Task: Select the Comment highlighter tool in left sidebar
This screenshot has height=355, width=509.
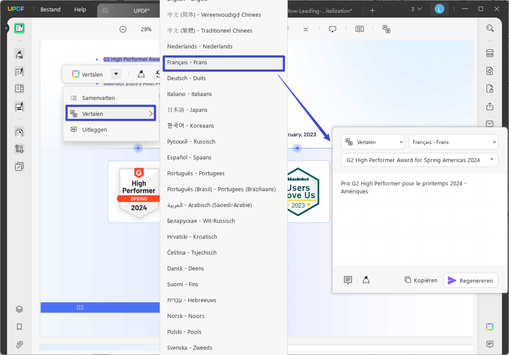Action: click(x=19, y=54)
